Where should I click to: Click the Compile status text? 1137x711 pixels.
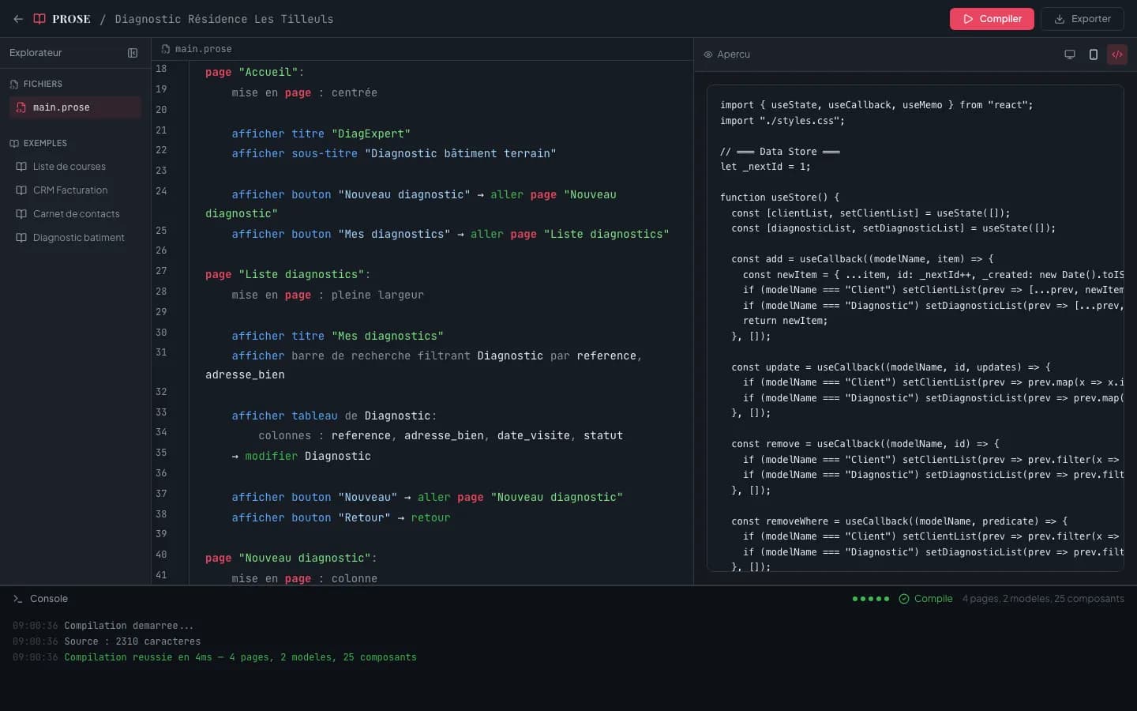click(933, 599)
